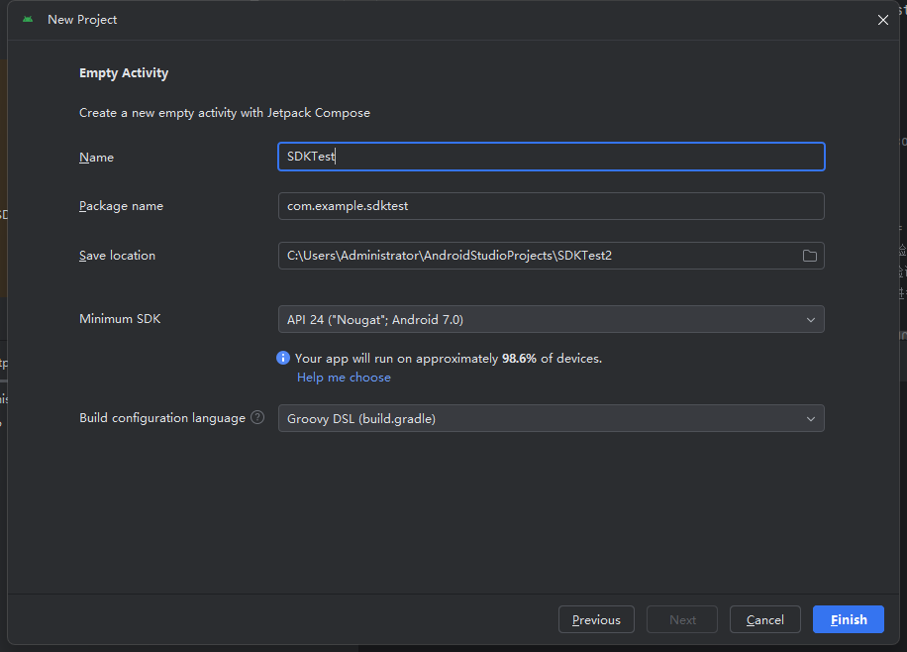Go back with the Previous button
The width and height of the screenshot is (907, 652).
coord(596,619)
